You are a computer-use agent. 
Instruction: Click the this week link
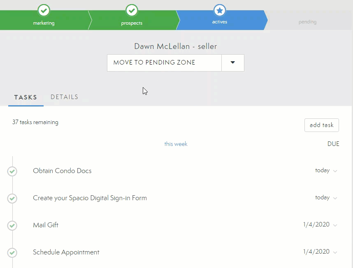click(x=176, y=144)
